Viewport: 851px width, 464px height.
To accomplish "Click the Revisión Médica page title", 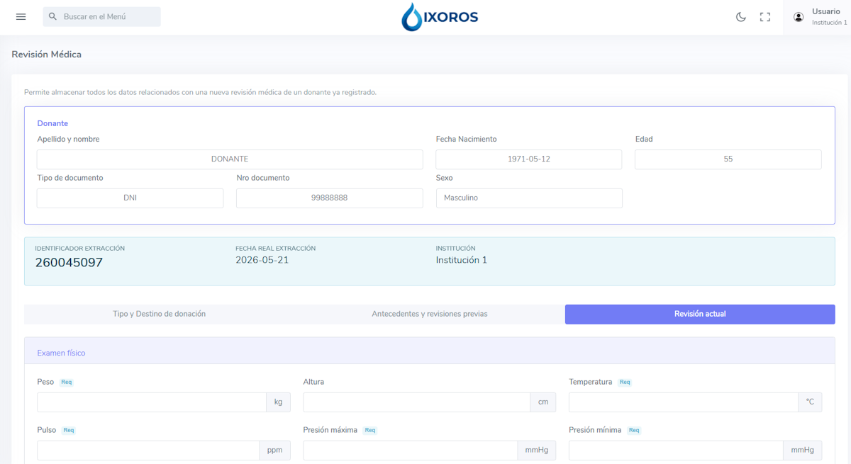I will click(x=47, y=55).
